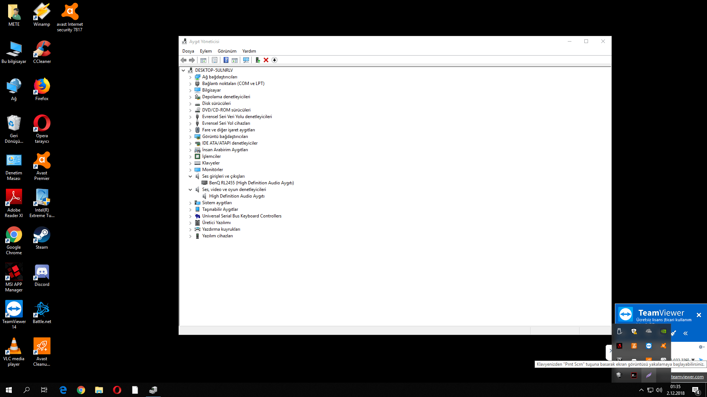Click the Java update tray icon
707x397 pixels.
(x=634, y=346)
